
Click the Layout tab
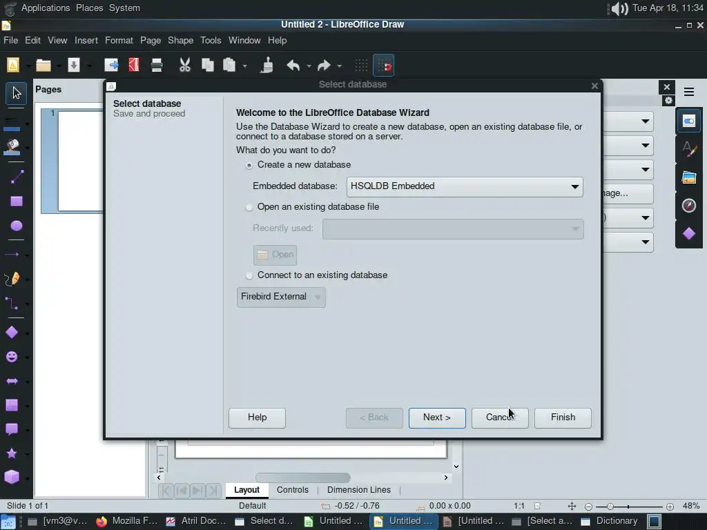[x=246, y=490]
